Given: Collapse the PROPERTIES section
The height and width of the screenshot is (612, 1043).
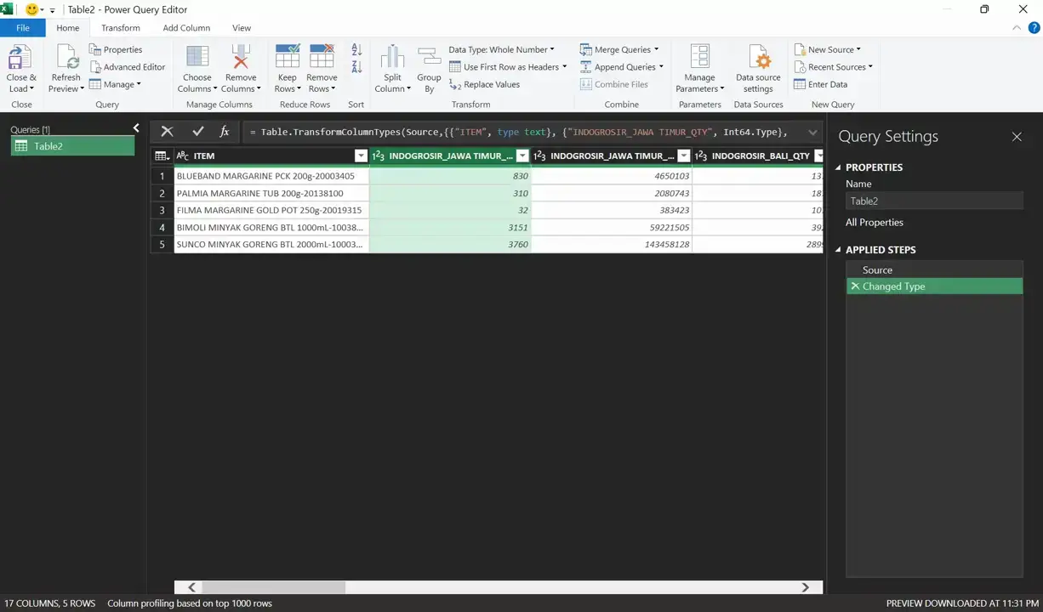Looking at the screenshot, I should point(838,167).
